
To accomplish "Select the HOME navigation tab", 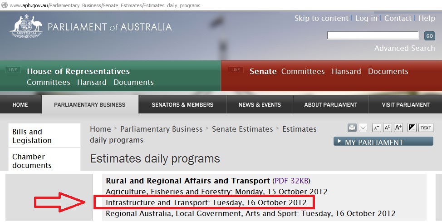I will click(20, 105).
